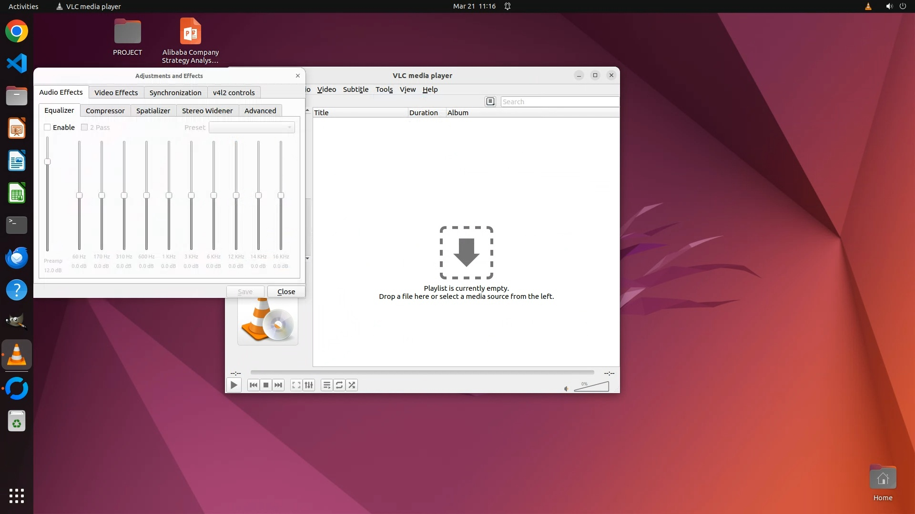The width and height of the screenshot is (915, 514).
Task: Open the Tools menu
Action: [384, 89]
